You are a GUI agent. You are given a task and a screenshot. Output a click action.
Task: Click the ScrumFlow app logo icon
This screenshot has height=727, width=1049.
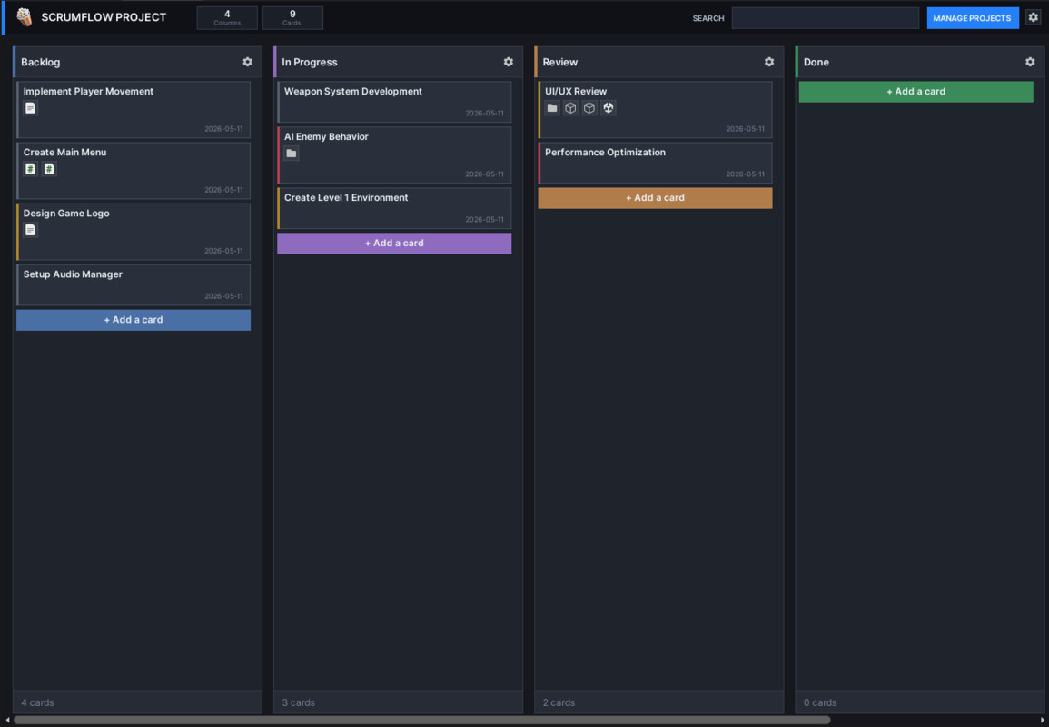pos(25,17)
